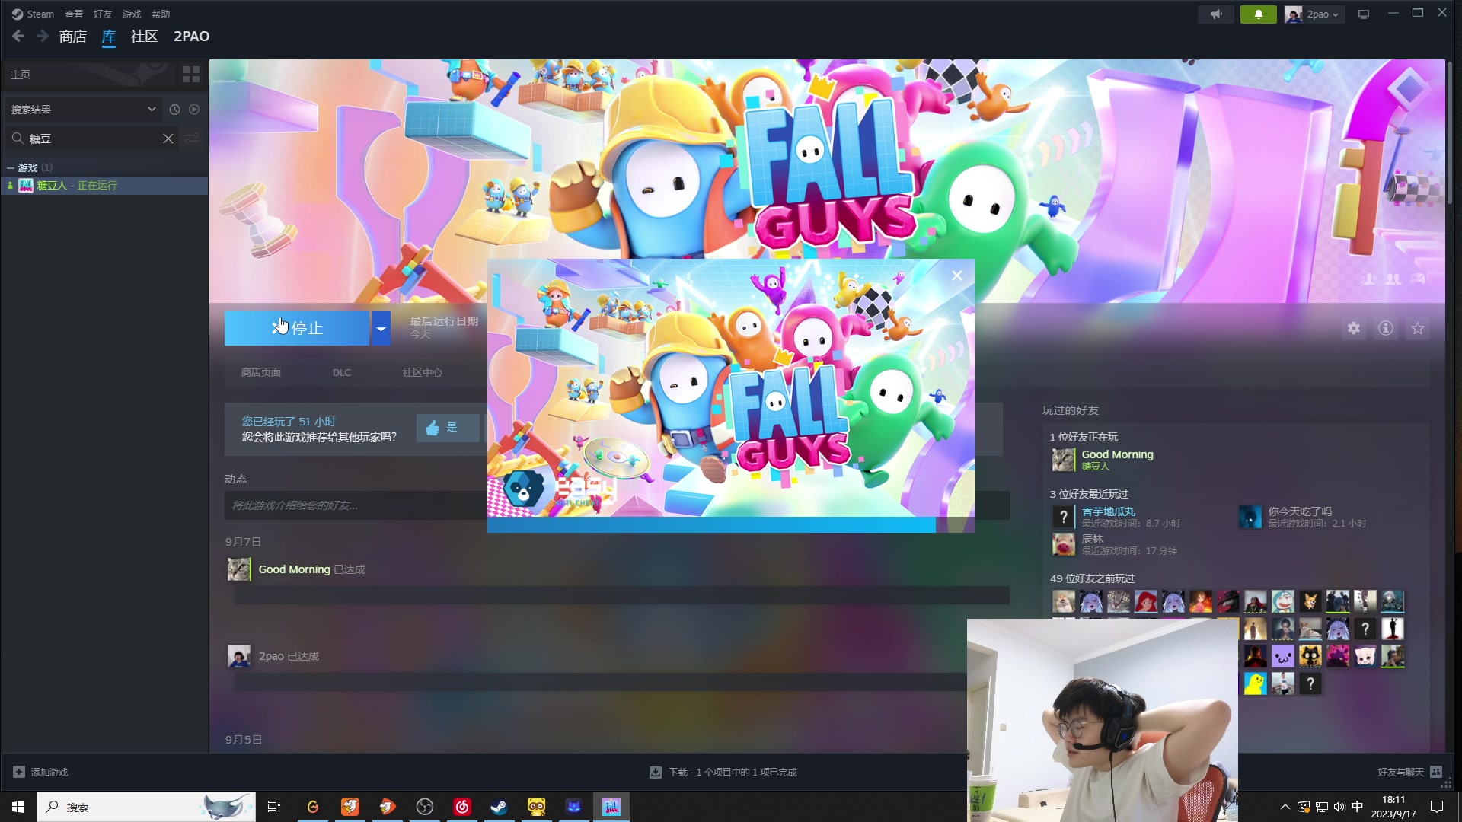Click the page vertical scrollbar
The height and width of the screenshot is (822, 1462).
(x=1450, y=133)
